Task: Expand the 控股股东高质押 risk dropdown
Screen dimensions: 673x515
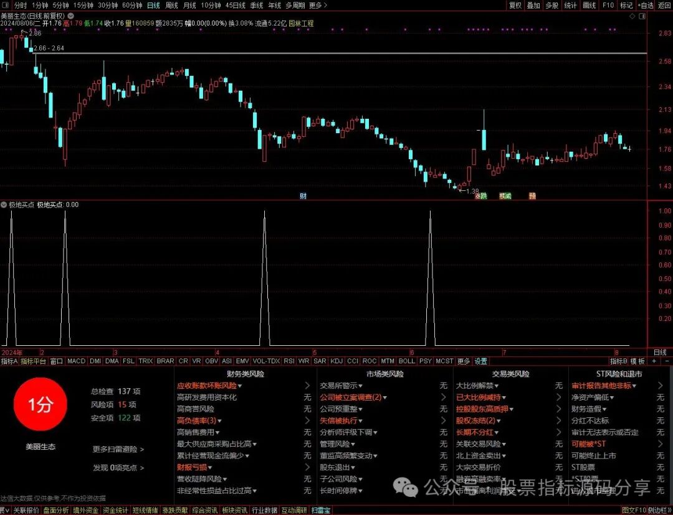Action: [x=512, y=409]
